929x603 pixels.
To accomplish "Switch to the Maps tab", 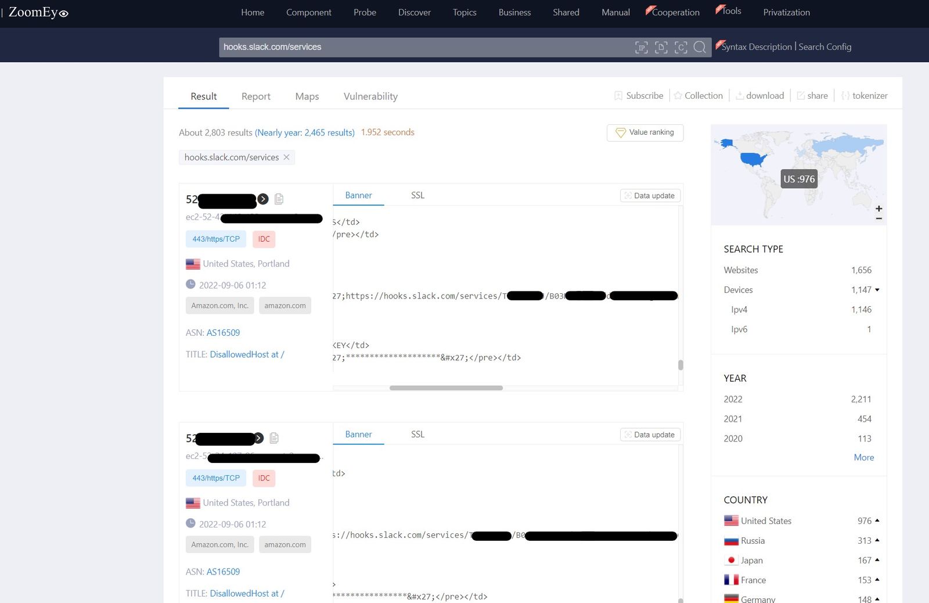I will 307,96.
